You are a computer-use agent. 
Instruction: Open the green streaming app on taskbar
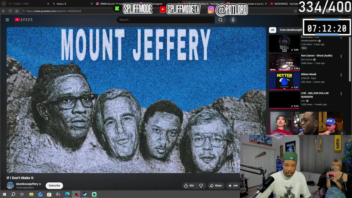tap(94, 194)
